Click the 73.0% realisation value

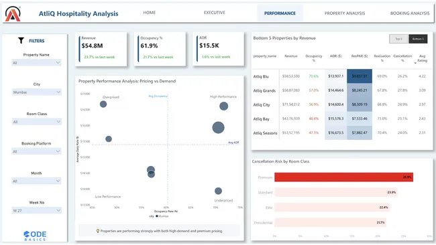pyautogui.click(x=382, y=118)
